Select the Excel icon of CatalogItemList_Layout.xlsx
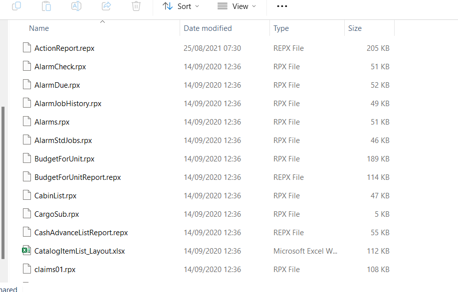458x292 pixels. tap(26, 251)
